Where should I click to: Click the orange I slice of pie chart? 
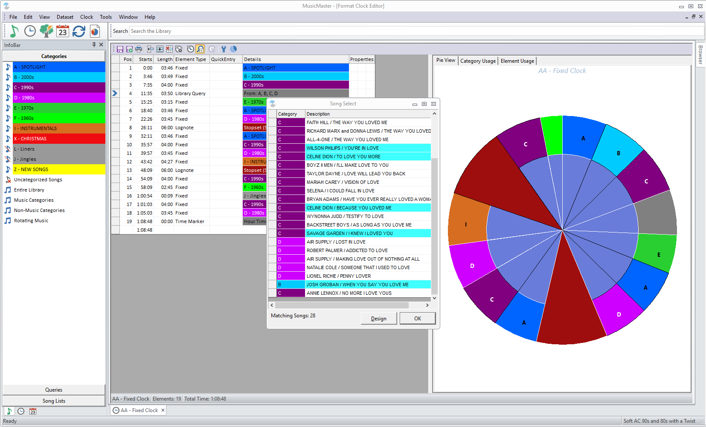[467, 223]
